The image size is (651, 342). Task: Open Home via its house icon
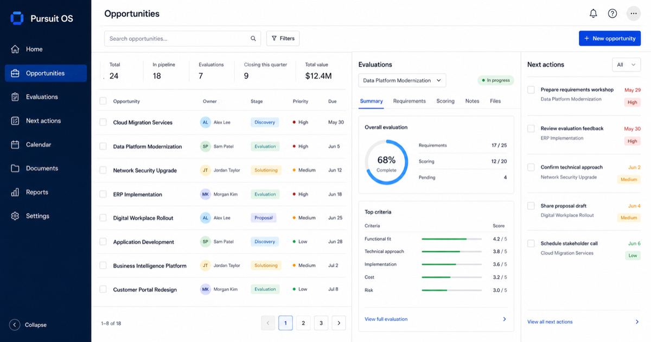(x=15, y=49)
